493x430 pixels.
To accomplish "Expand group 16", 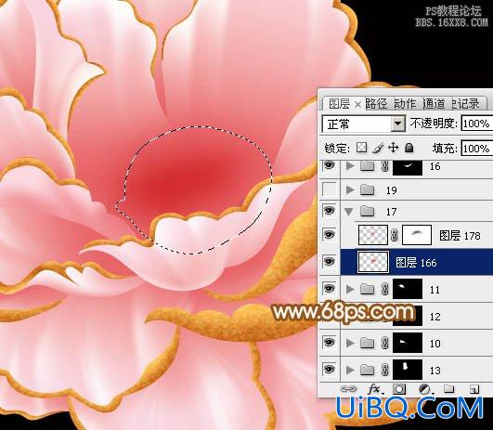I will click(350, 165).
